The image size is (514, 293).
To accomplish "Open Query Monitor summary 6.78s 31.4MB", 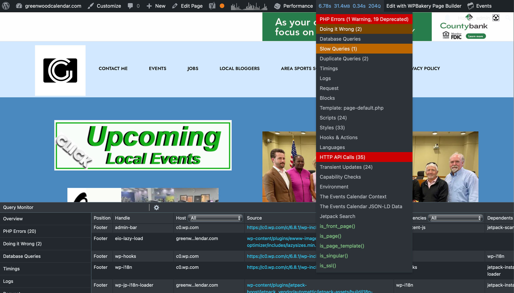I will (350, 6).
